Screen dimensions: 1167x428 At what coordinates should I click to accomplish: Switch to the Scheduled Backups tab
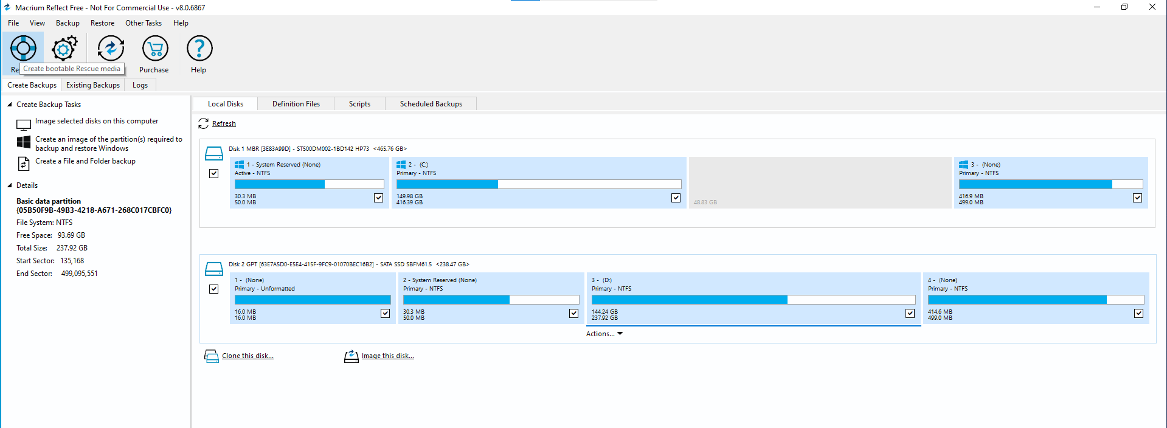coord(431,104)
